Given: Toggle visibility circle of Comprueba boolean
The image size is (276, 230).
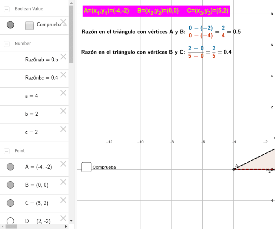Looking at the screenshot, I should (10, 25).
